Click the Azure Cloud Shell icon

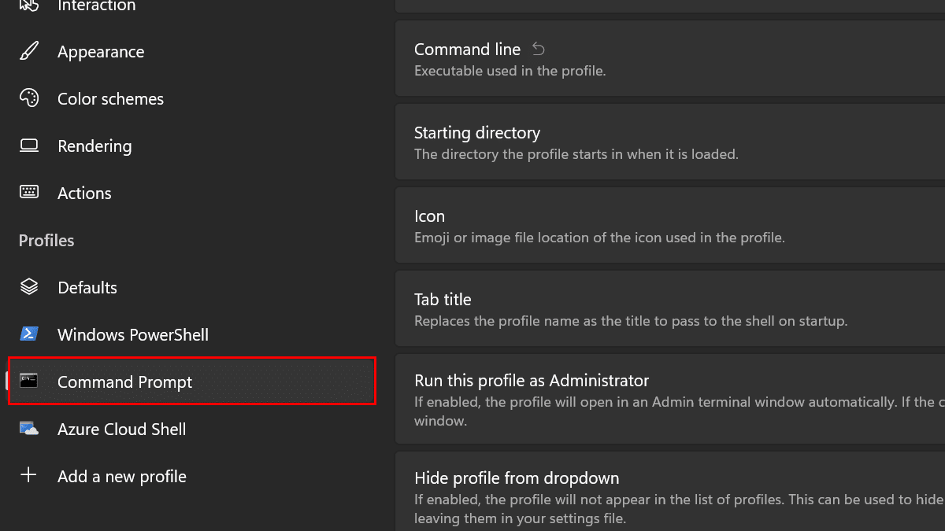pos(29,429)
